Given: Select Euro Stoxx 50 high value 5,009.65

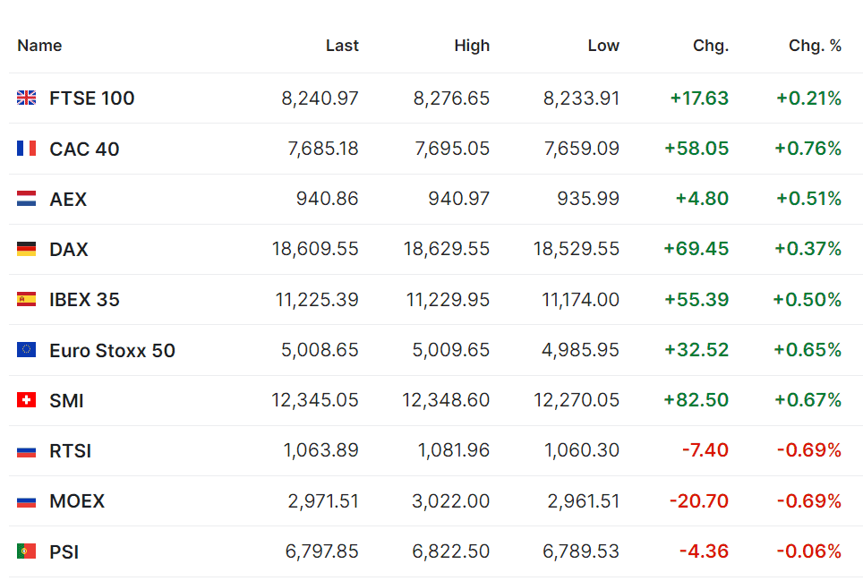Looking at the screenshot, I should 451,350.
